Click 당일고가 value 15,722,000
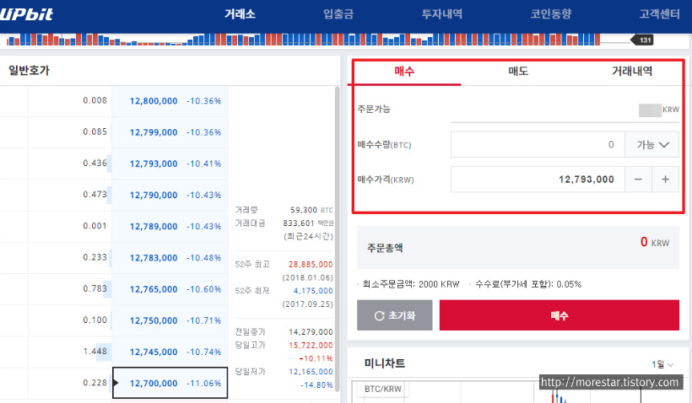 point(311,345)
